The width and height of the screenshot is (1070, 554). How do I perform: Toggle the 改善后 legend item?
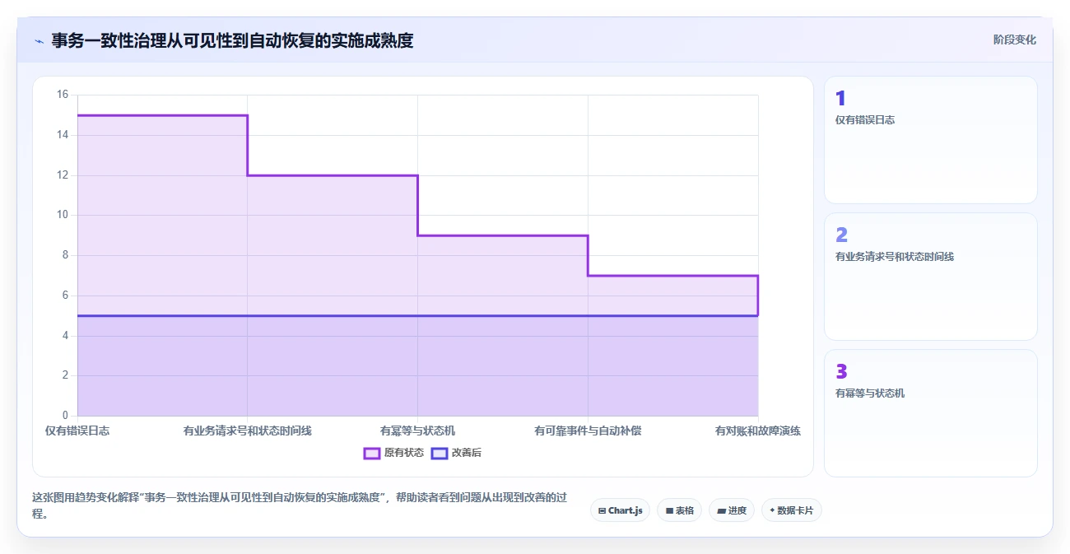coord(456,453)
